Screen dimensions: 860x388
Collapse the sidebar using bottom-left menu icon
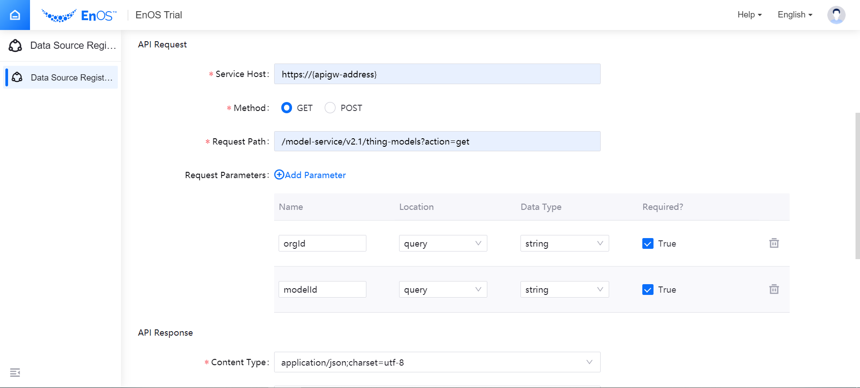coord(15,372)
